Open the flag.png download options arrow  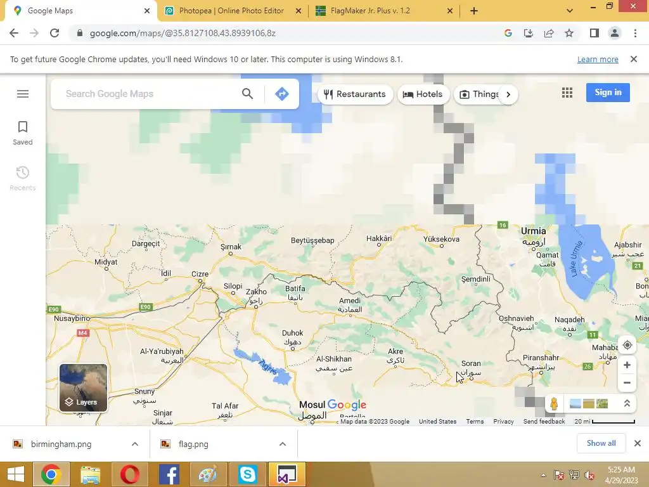(x=283, y=444)
